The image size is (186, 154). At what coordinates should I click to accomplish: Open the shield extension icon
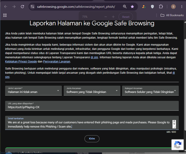[x=153, y=7]
